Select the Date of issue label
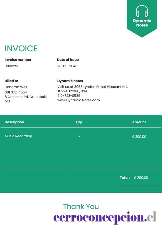 pyautogui.click(x=68, y=60)
